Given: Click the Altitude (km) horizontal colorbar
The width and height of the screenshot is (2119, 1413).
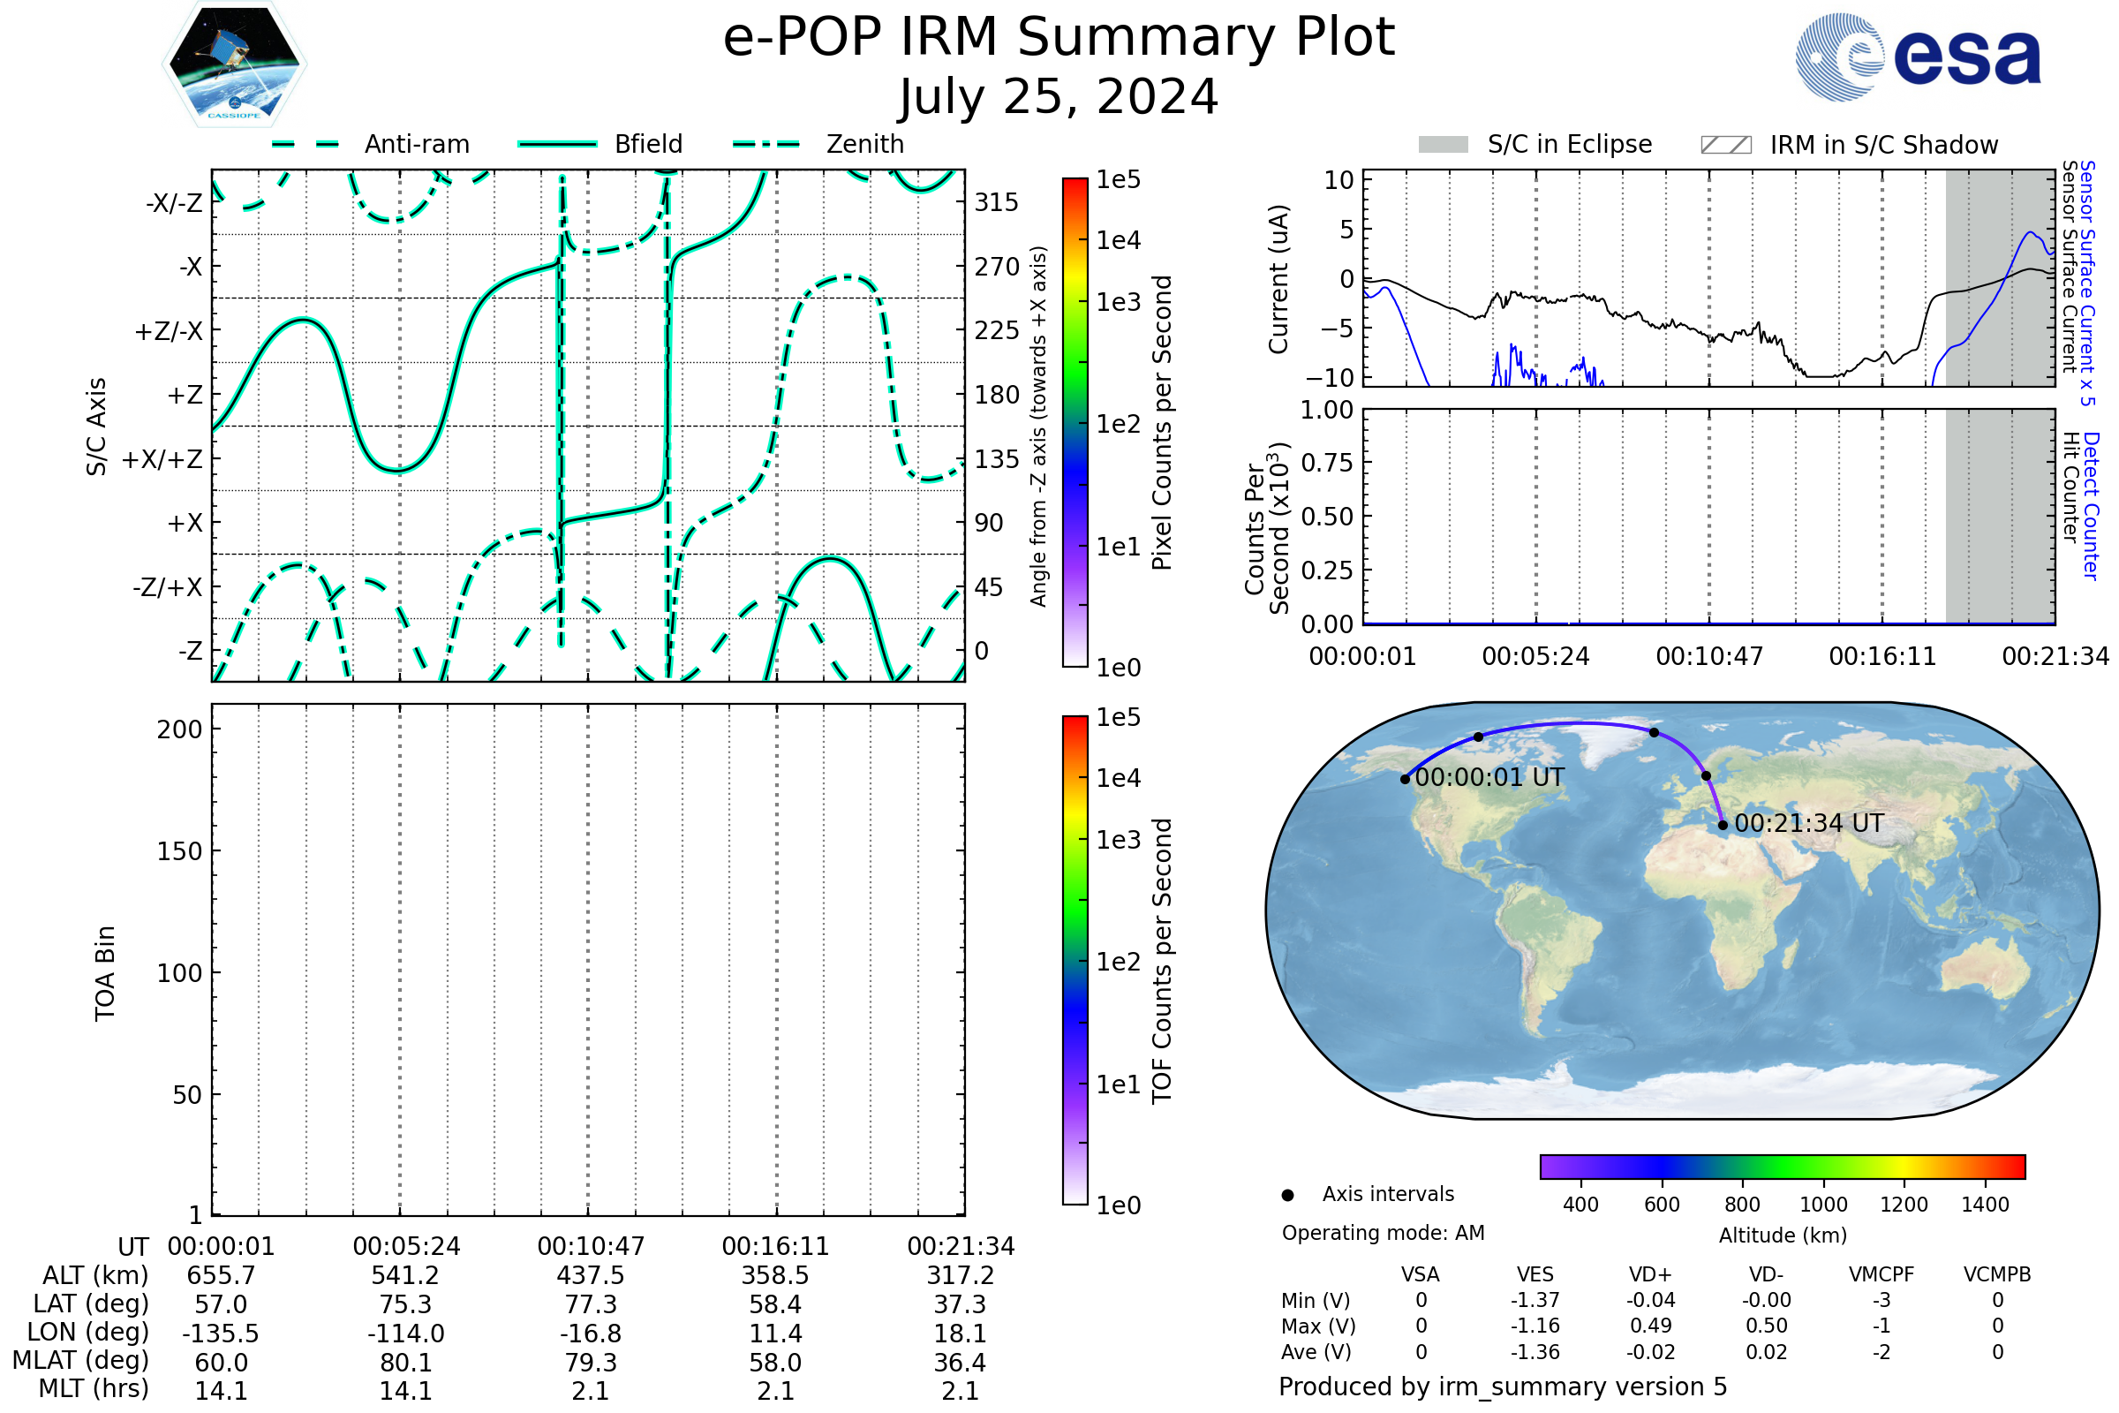Looking at the screenshot, I should [1782, 1166].
